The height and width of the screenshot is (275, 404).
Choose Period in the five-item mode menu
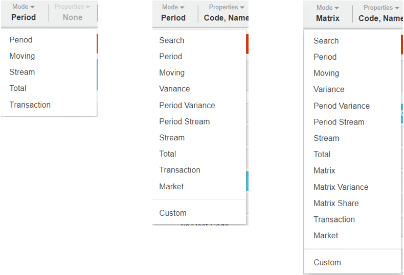click(20, 40)
